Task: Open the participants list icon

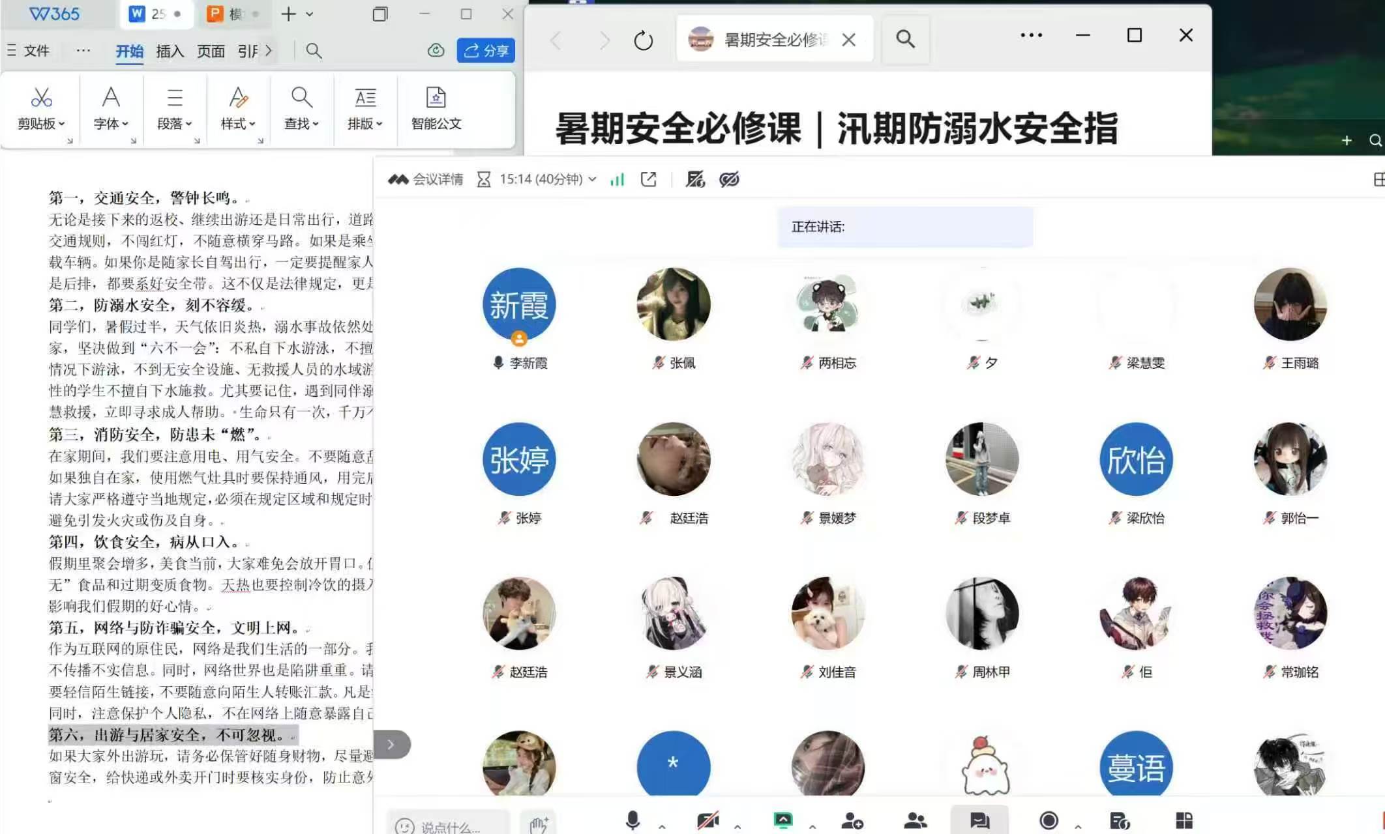Action: coord(916,820)
